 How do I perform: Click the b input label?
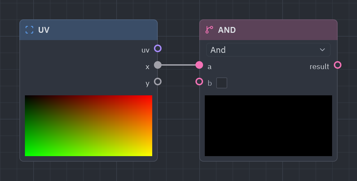(x=210, y=83)
